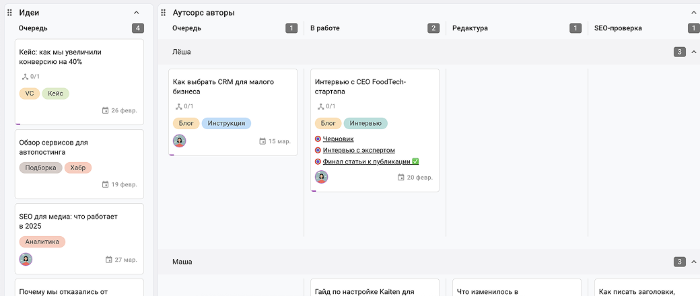Click assignee avatar on SEO для медиа card
700x296 pixels.
click(26, 259)
